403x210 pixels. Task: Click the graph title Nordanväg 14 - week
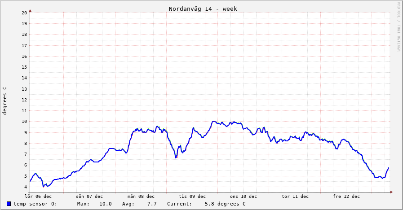(203, 9)
